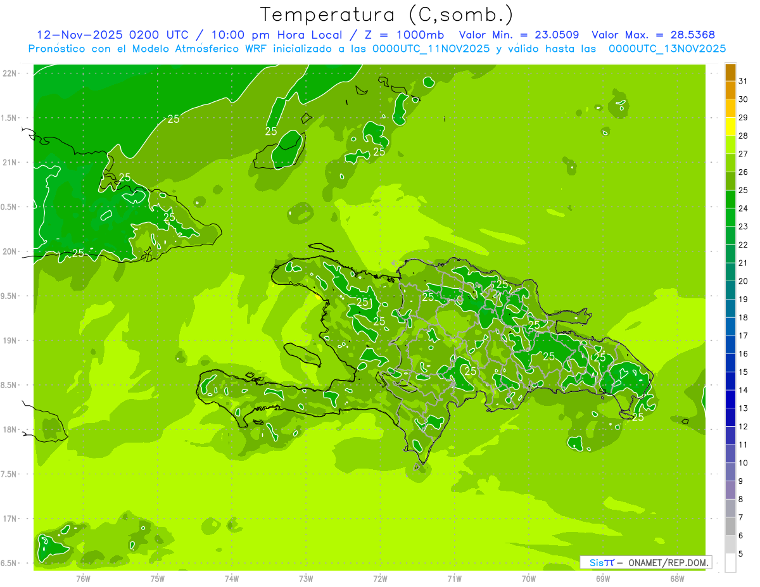Pick the legend swatch between 23 and 24
This screenshot has width=760, height=587.
(x=730, y=217)
